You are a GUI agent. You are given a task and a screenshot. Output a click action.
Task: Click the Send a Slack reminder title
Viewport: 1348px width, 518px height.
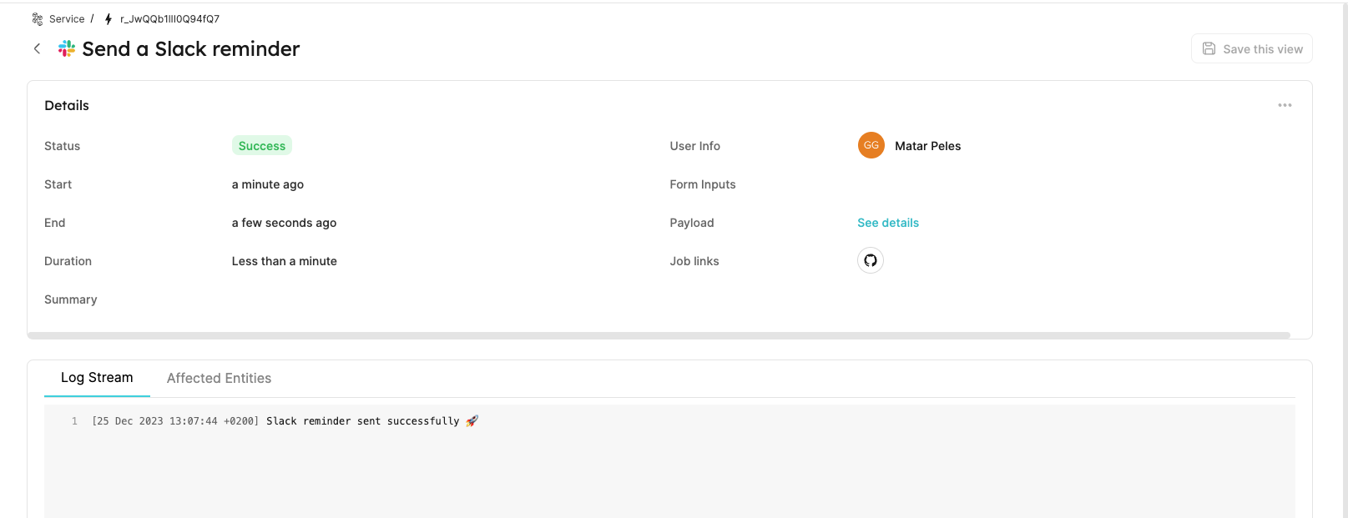pos(190,49)
